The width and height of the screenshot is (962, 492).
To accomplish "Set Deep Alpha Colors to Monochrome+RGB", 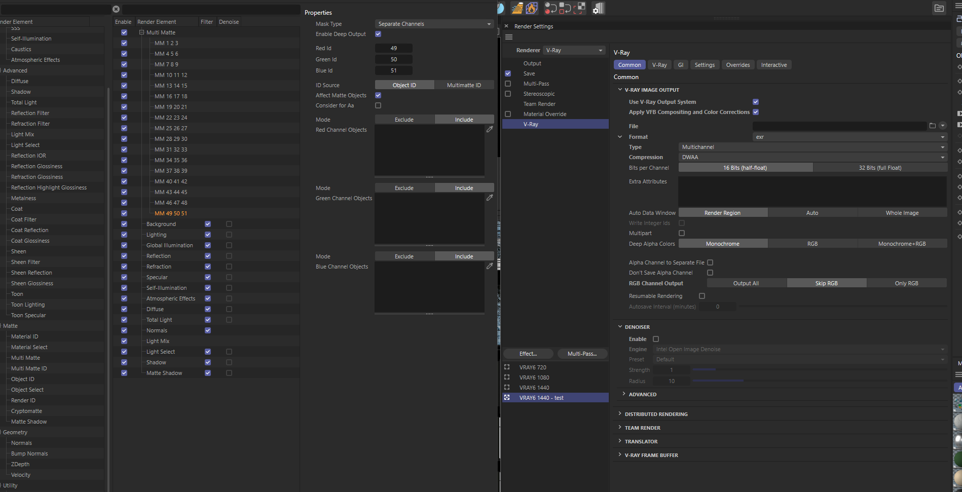I will (x=902, y=244).
